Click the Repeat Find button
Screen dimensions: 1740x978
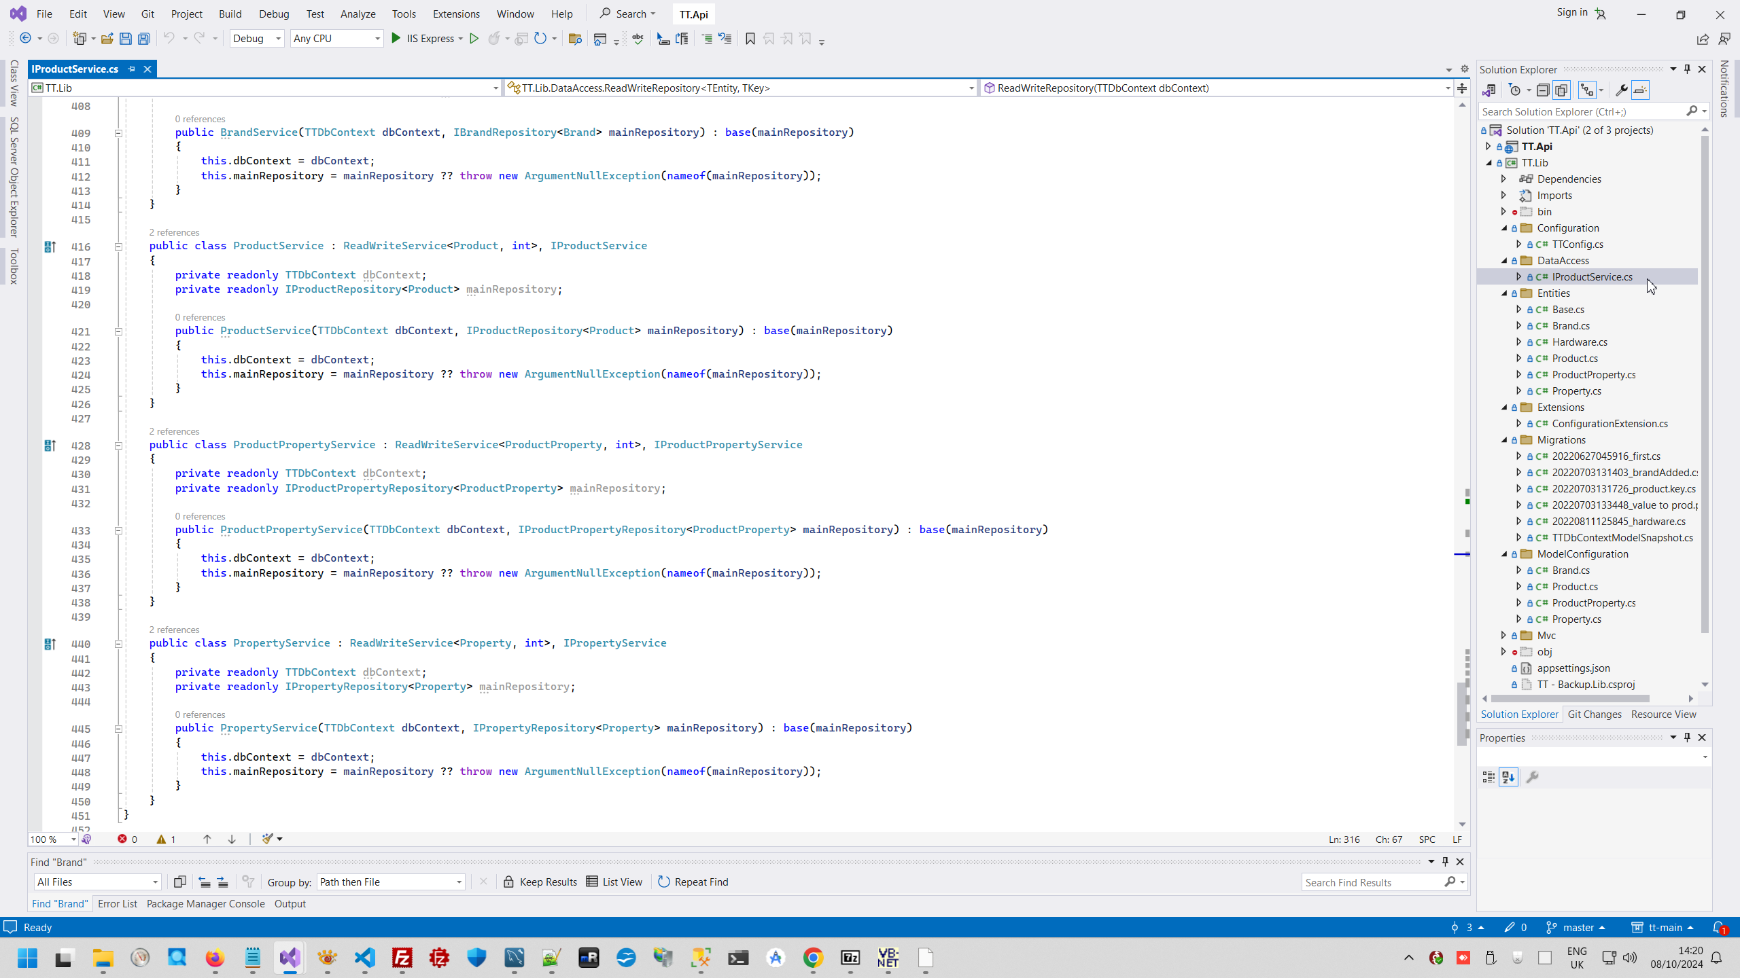693,882
